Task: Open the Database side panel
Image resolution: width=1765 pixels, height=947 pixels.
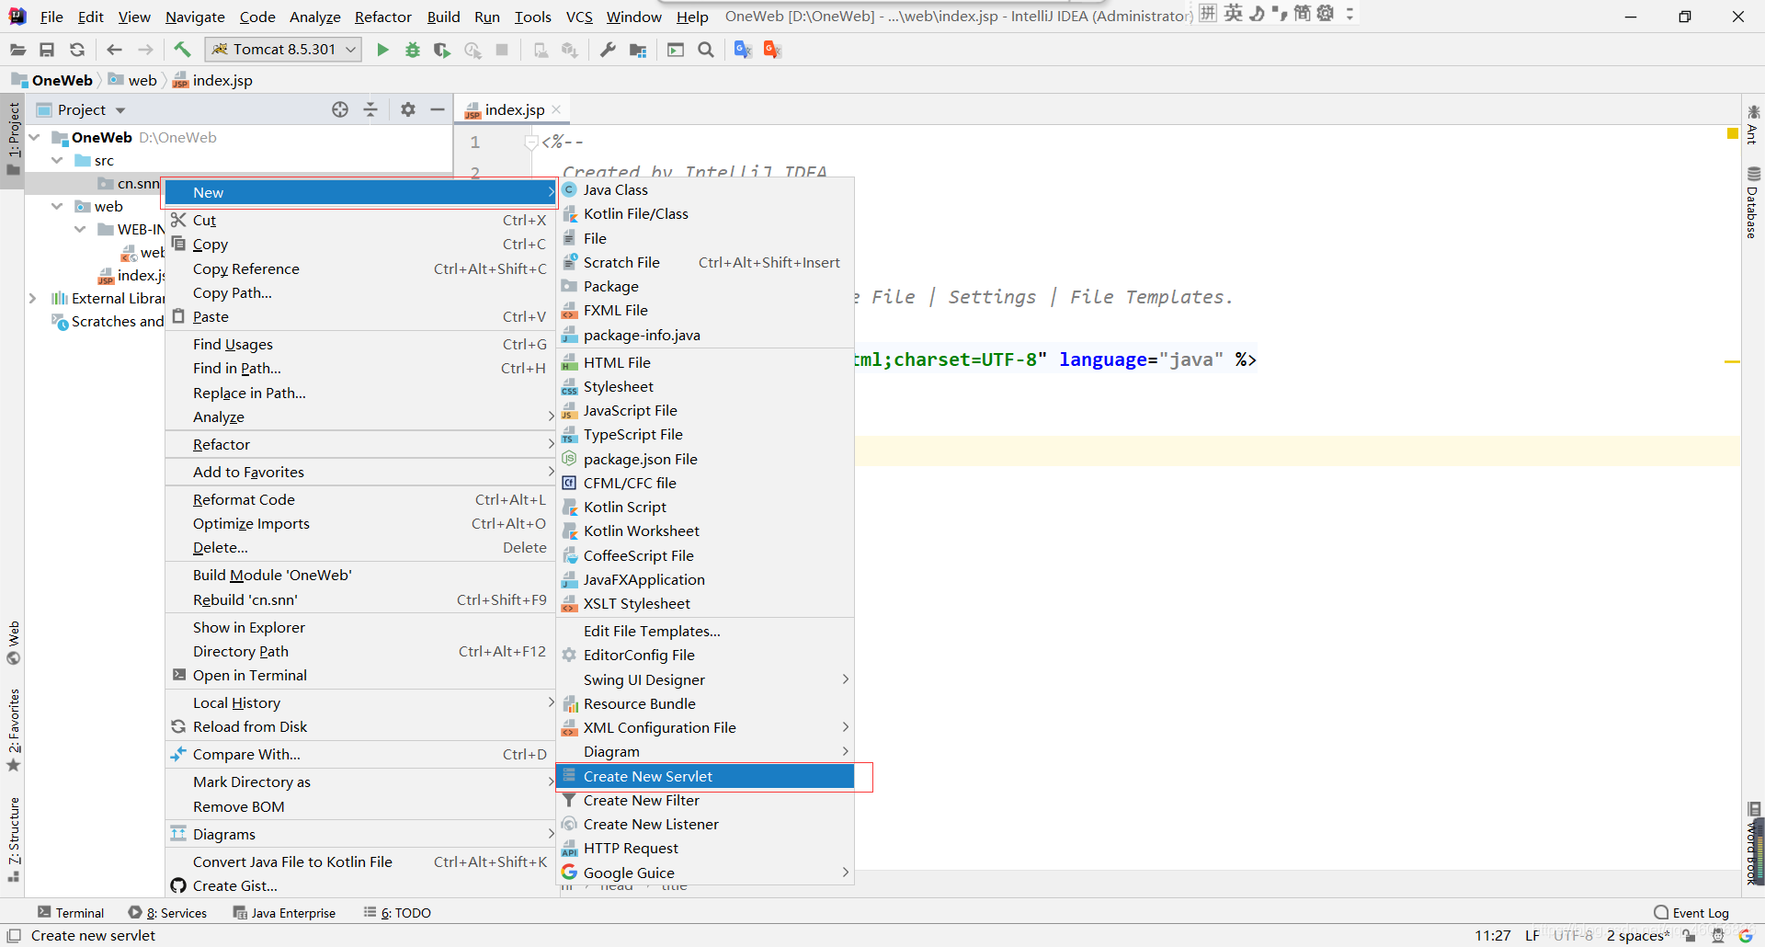Action: [1752, 202]
